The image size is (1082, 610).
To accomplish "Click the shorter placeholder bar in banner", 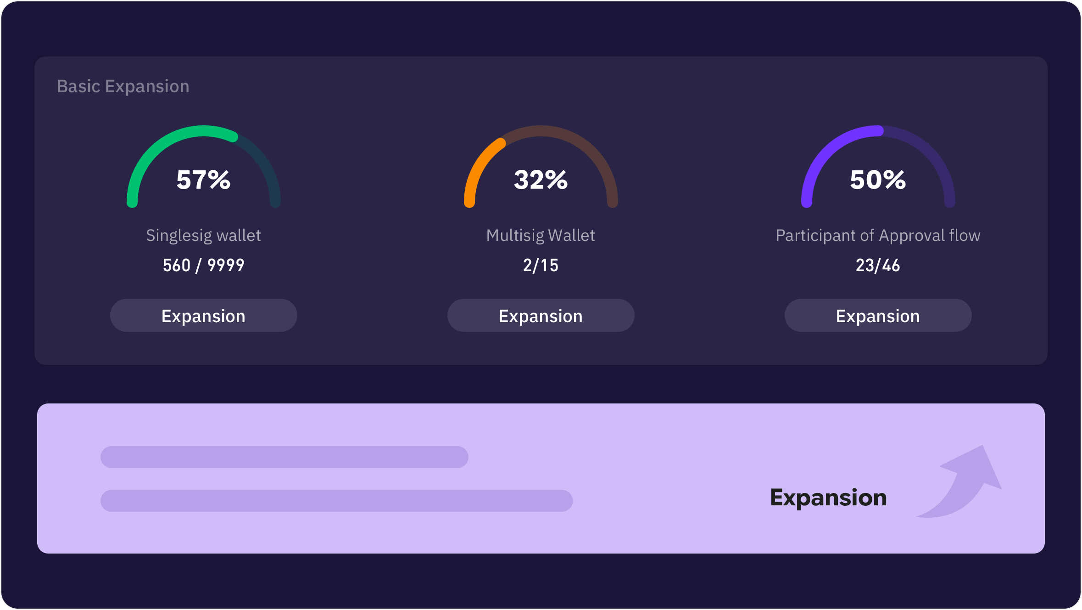I will (x=284, y=457).
